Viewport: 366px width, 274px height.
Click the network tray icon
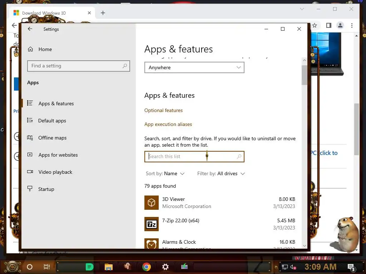(285, 267)
